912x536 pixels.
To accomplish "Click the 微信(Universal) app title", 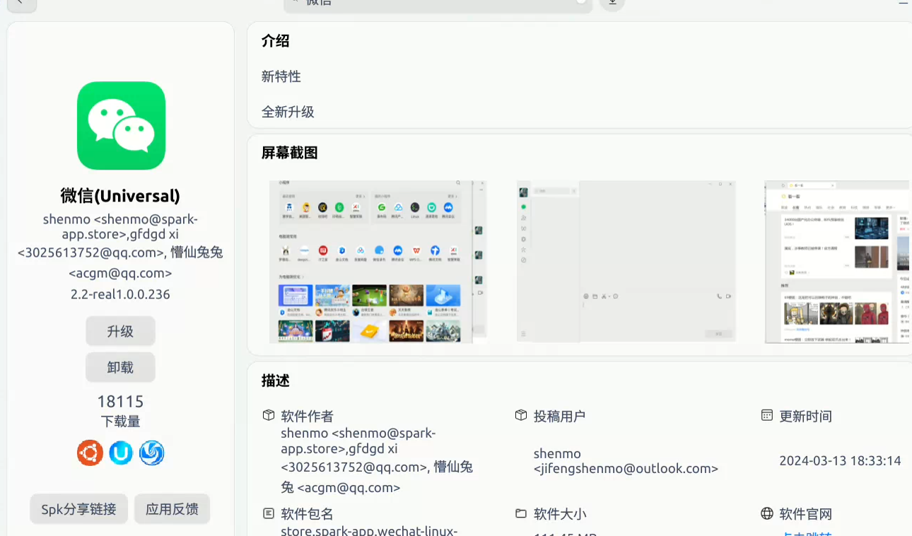I will pos(121,196).
